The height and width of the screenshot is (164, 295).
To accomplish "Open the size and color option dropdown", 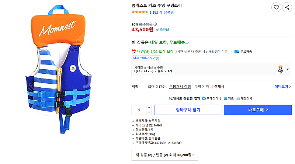I will (x=287, y=69).
